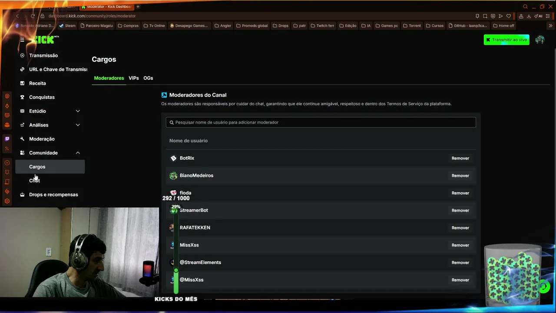Open the browser account icon

tap(521, 16)
